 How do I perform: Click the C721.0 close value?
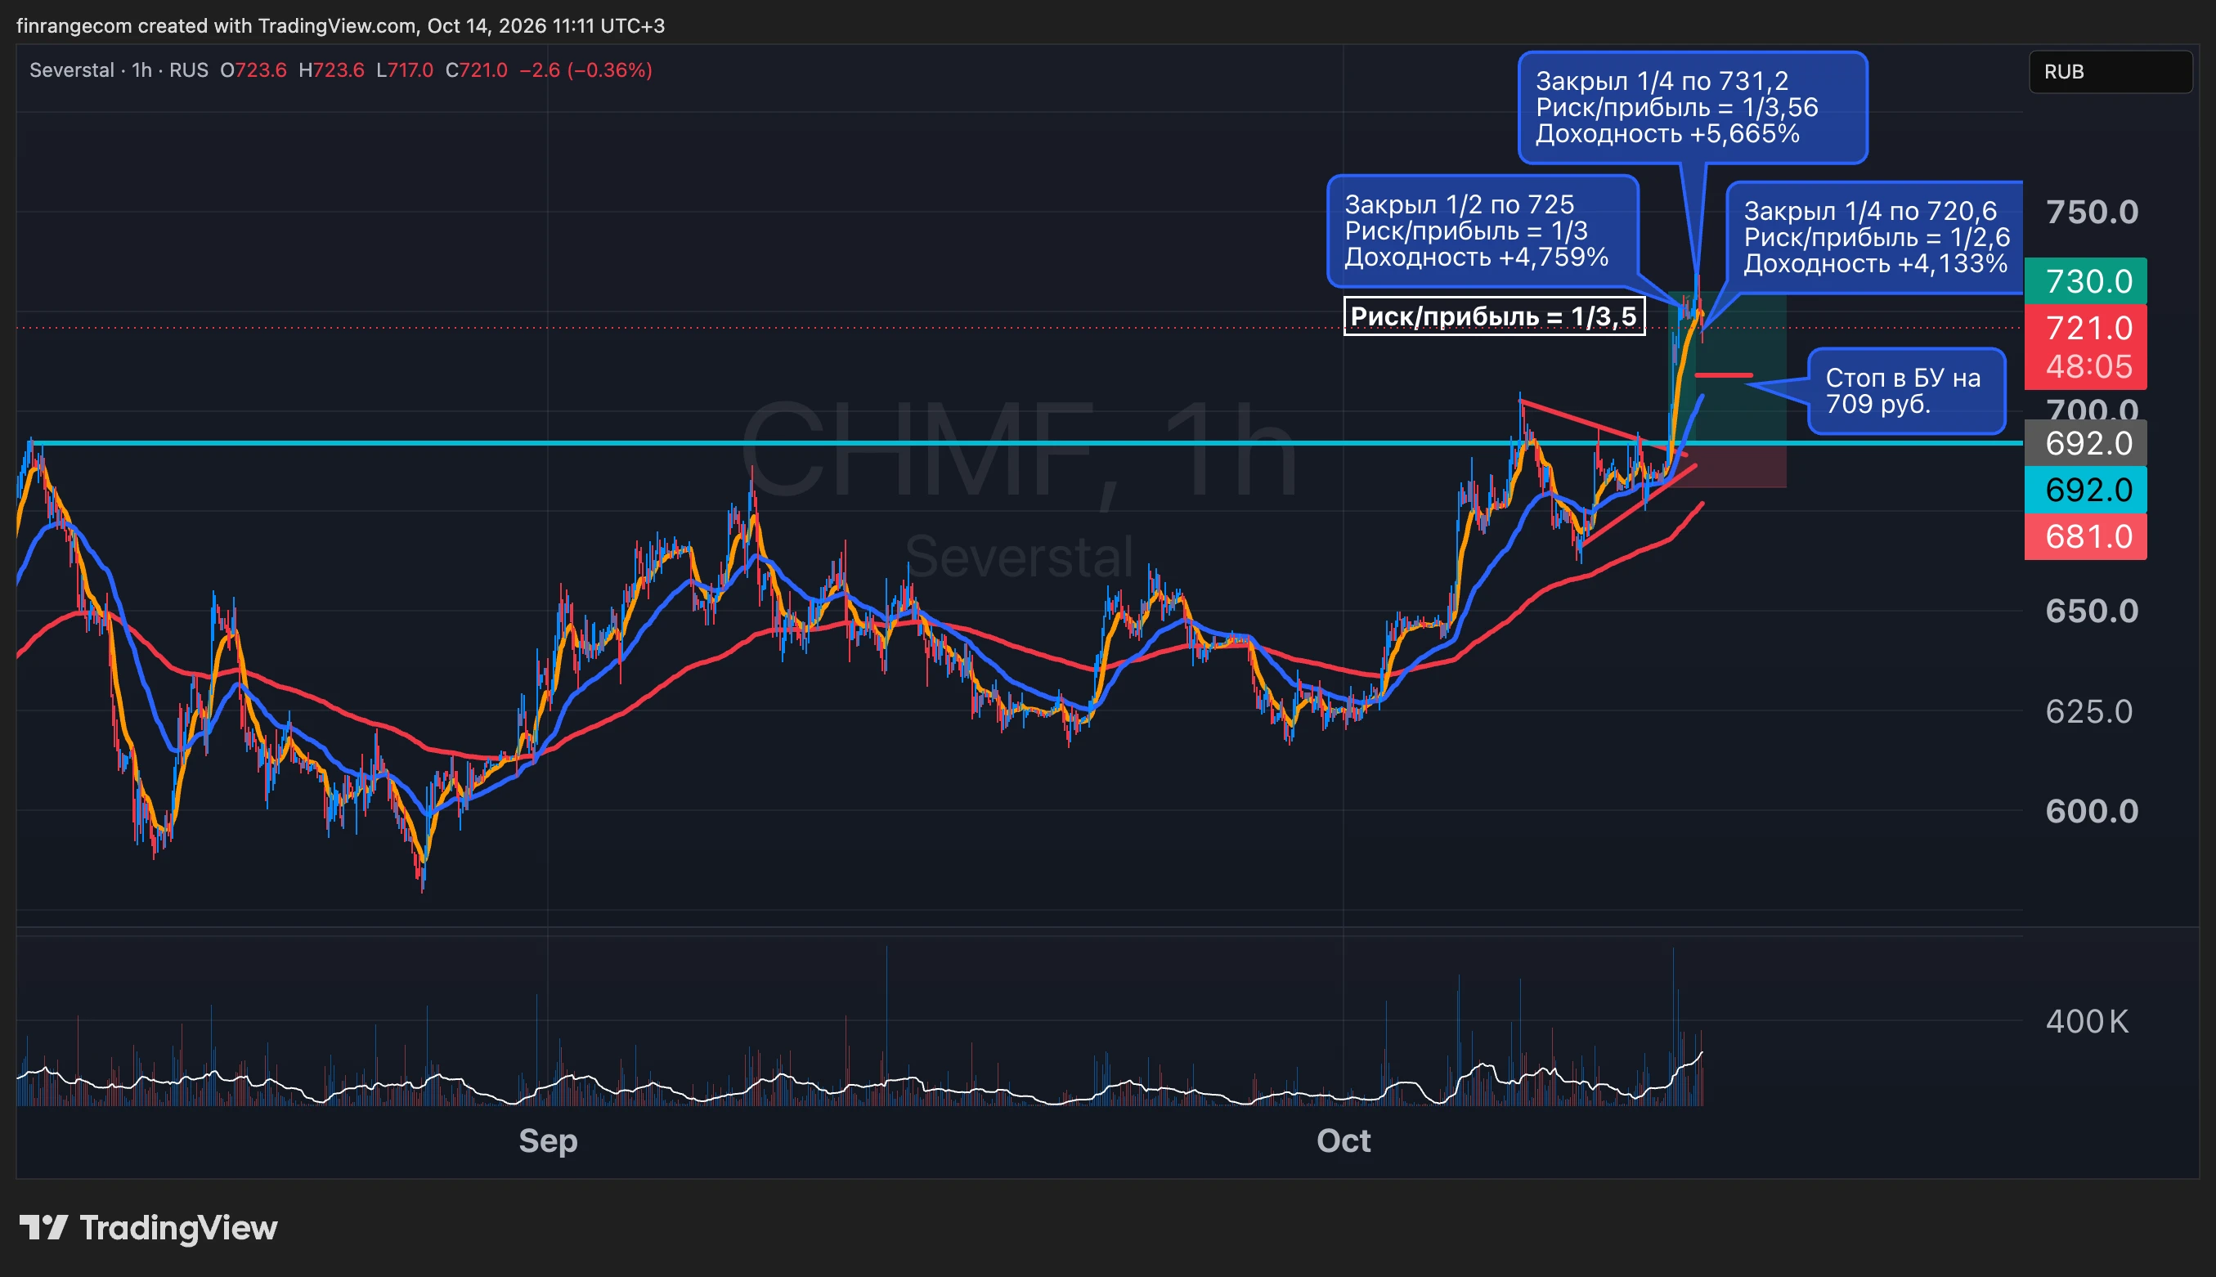477,70
